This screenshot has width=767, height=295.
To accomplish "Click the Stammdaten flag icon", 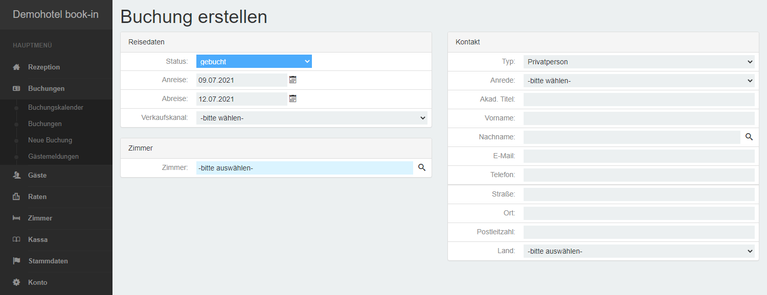I will [16, 261].
